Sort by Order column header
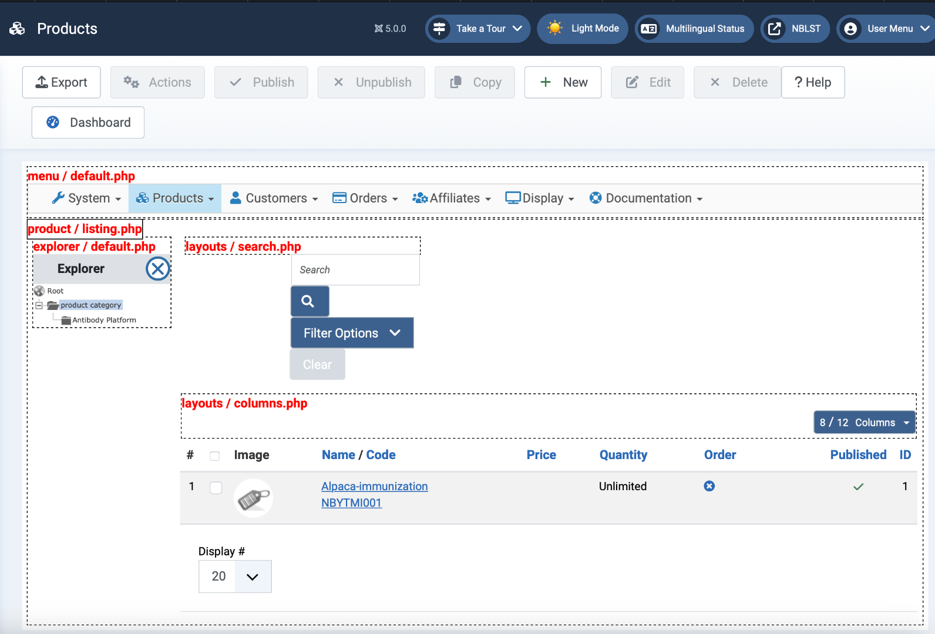The width and height of the screenshot is (935, 634). pos(720,455)
